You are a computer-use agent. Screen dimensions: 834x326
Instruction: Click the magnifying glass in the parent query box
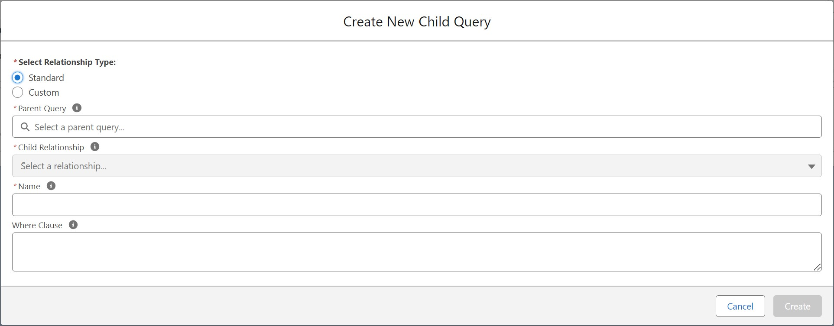(25, 126)
